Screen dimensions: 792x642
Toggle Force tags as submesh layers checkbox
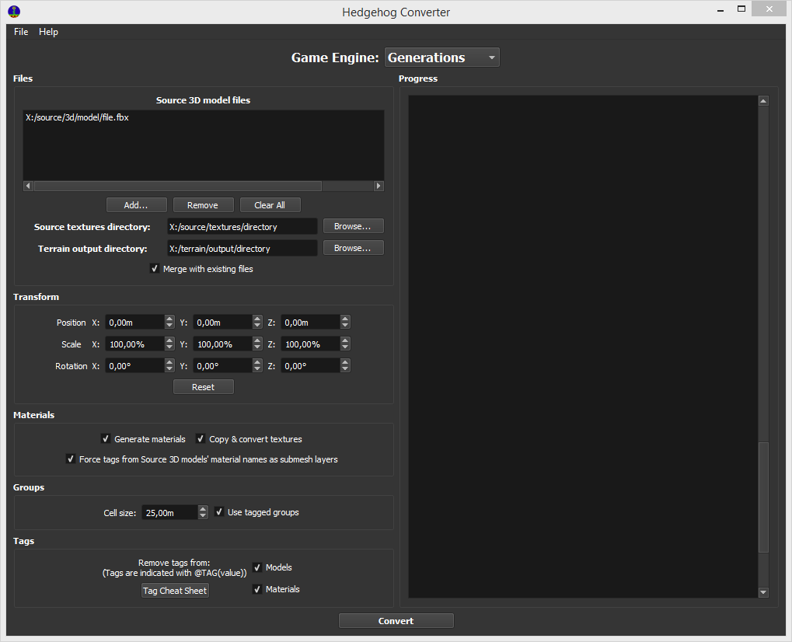pos(71,459)
